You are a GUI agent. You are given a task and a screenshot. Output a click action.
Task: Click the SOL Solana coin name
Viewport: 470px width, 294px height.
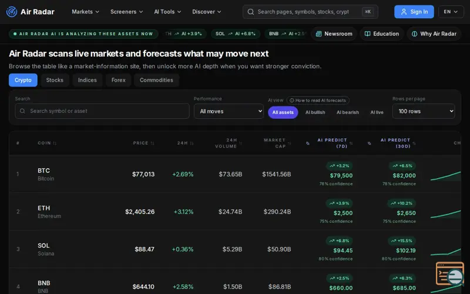46,249
